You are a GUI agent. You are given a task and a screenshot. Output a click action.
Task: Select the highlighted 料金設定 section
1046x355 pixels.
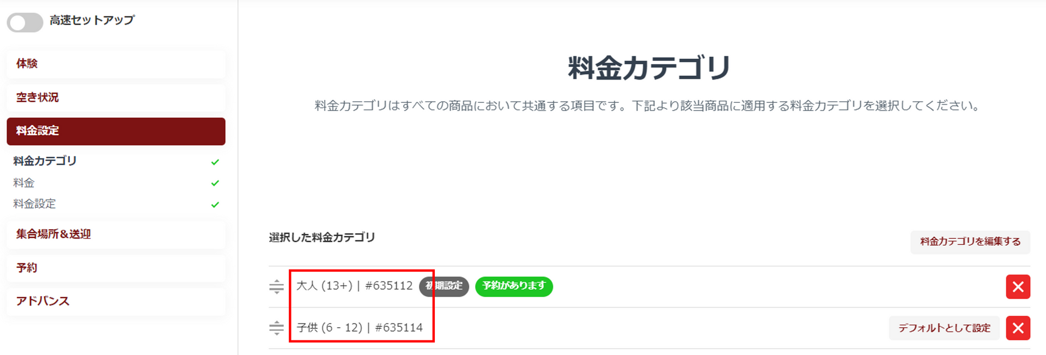pyautogui.click(x=115, y=131)
